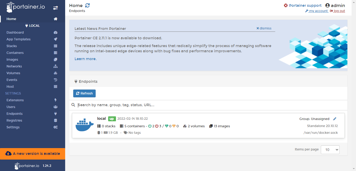Screen dimensions: 356x171
Task: Click the Standalone 20.10.12 text
Action: point(322,126)
